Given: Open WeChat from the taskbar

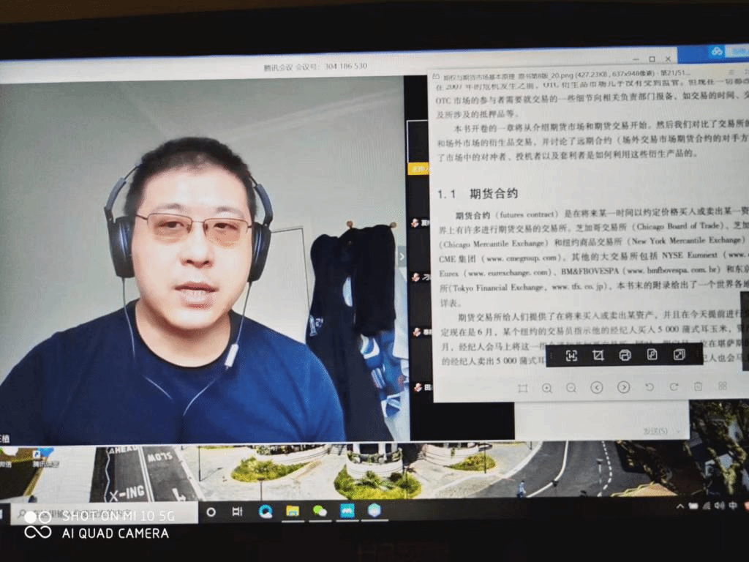Looking at the screenshot, I should [320, 511].
